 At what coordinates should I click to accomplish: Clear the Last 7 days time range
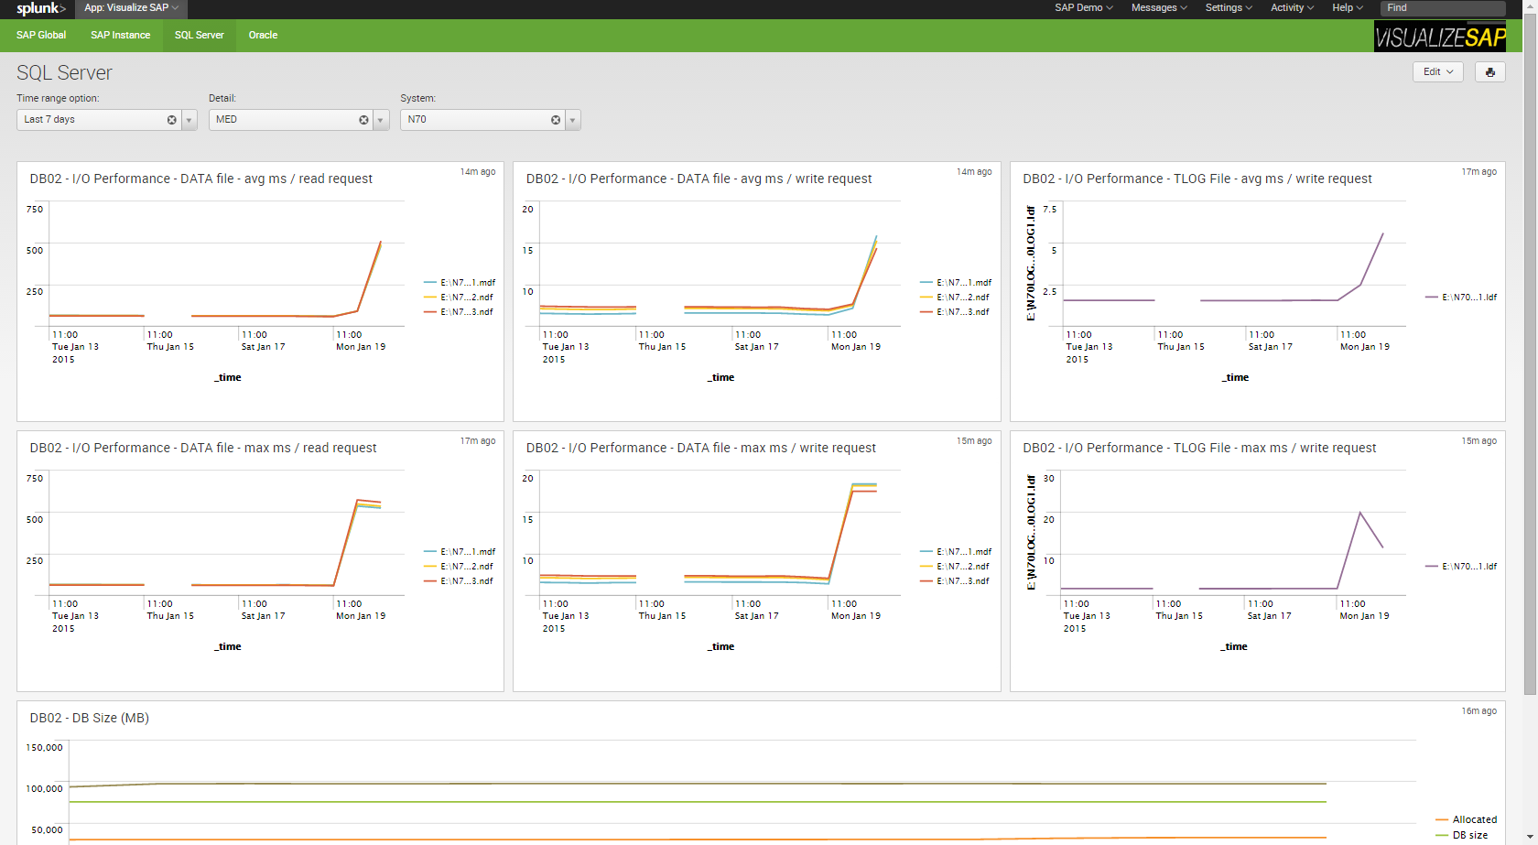171,120
